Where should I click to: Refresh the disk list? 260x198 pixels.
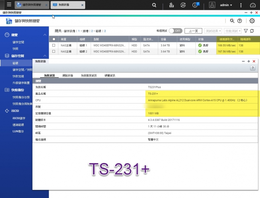point(252,31)
